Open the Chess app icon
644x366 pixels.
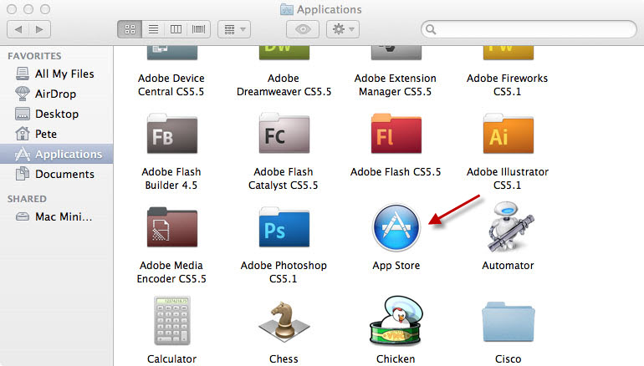284,322
